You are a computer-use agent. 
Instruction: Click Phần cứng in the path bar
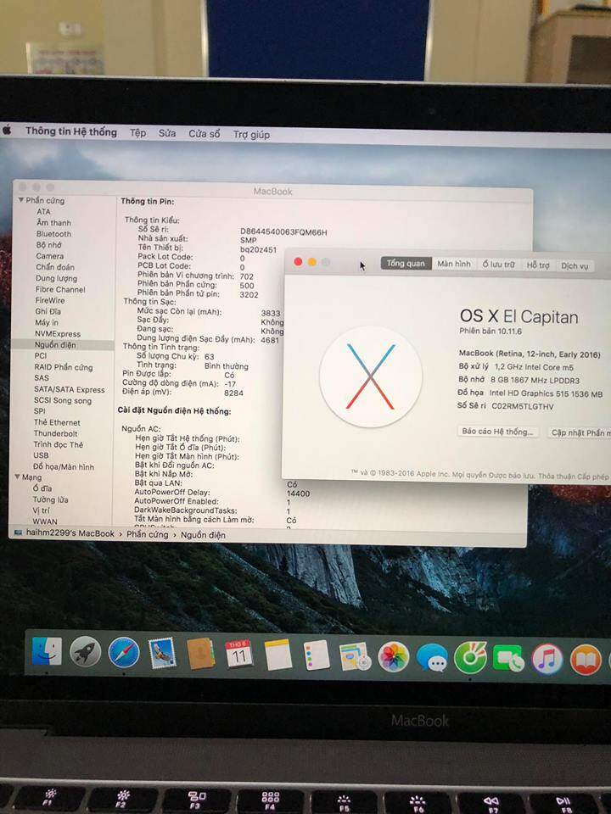click(x=148, y=534)
